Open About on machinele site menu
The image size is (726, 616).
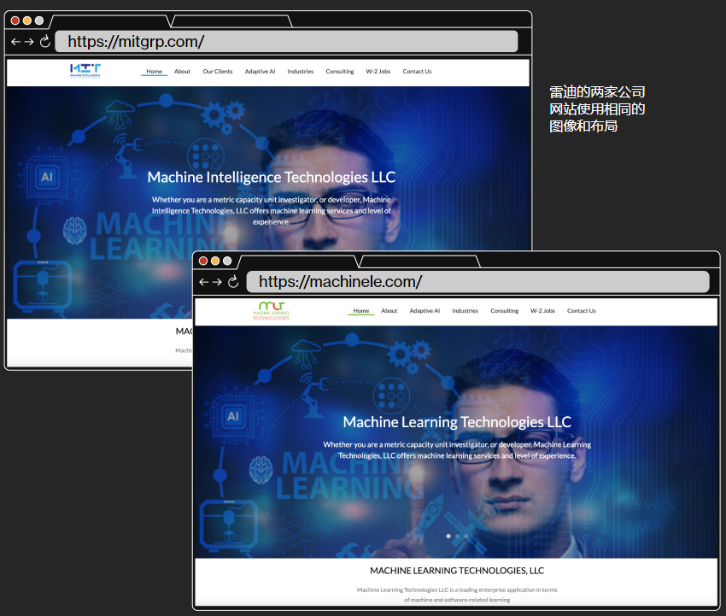(x=389, y=311)
